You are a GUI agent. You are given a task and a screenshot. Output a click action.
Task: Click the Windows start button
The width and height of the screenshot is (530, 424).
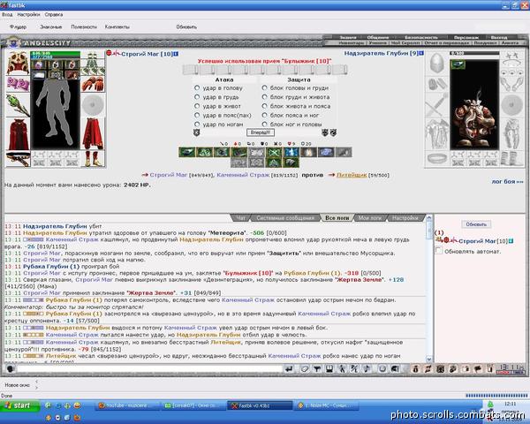(19, 405)
